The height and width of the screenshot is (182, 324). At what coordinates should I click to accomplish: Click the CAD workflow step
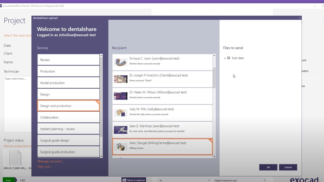pyautogui.click(x=23, y=180)
